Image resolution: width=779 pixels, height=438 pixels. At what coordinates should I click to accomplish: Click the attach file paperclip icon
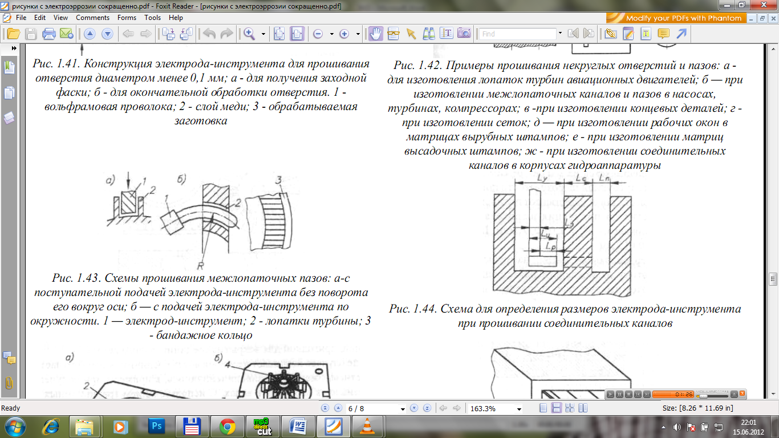pyautogui.click(x=611, y=34)
